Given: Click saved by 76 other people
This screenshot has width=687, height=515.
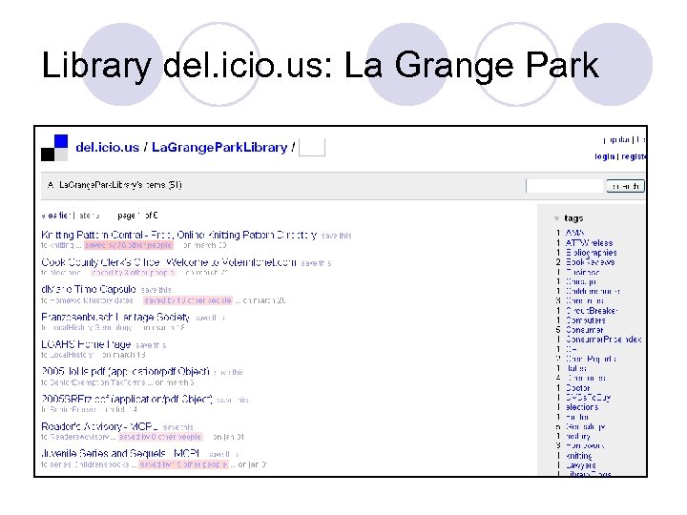Looking at the screenshot, I should tap(129, 245).
